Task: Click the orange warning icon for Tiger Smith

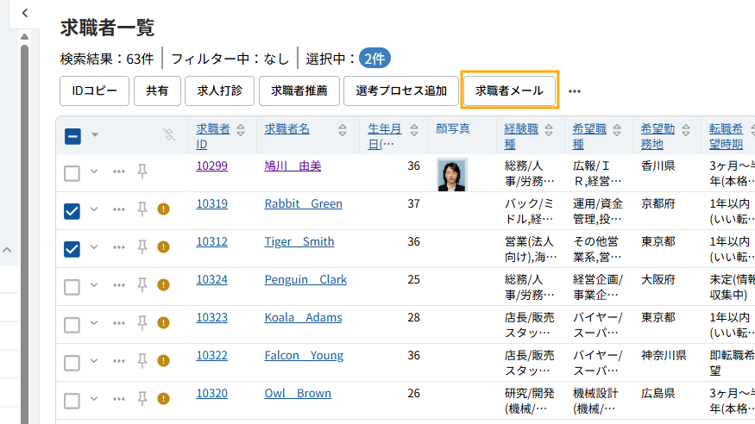Action: 163,247
